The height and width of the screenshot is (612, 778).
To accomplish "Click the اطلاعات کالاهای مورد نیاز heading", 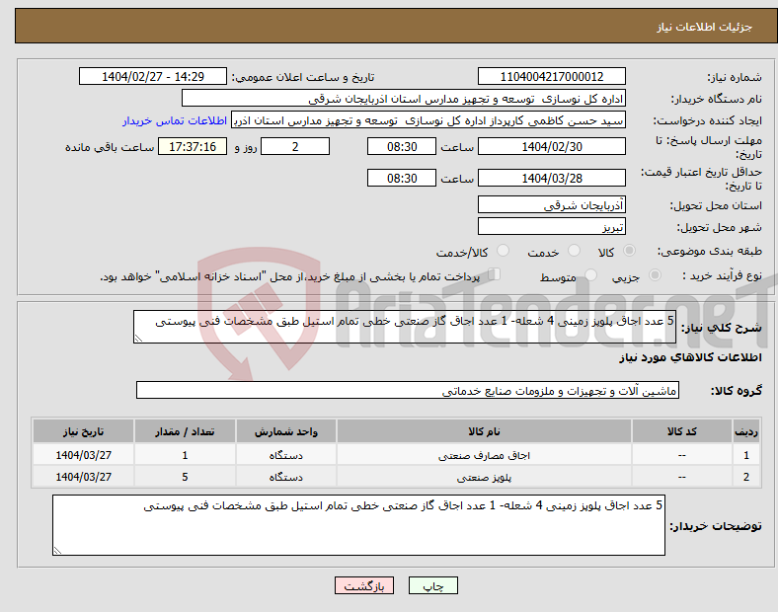I will tap(690, 357).
